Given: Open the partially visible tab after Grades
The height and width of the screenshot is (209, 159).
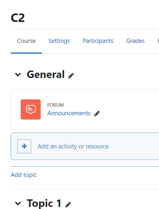Looking at the screenshot, I should [x=158, y=41].
